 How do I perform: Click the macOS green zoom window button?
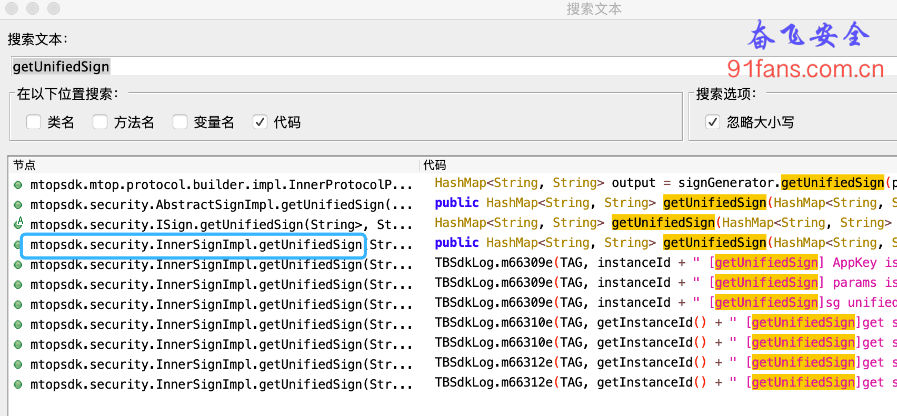click(x=54, y=8)
